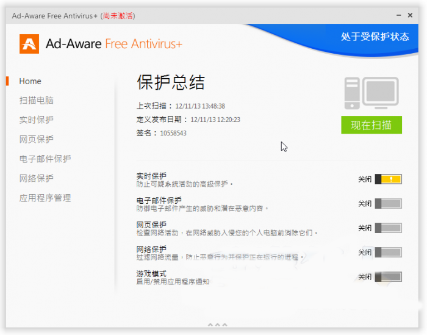Click the orange Ad-Aware logo icon
This screenshot has width=427, height=335.
(x=29, y=44)
